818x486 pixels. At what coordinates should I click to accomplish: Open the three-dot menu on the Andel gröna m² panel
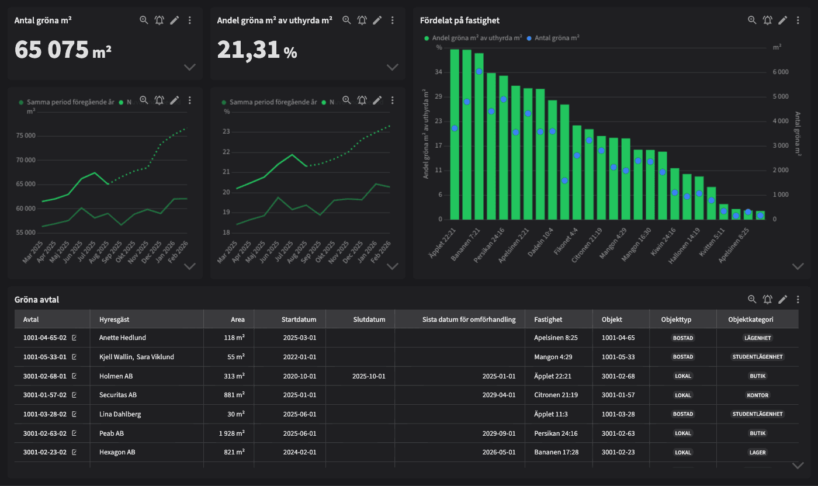coord(392,19)
